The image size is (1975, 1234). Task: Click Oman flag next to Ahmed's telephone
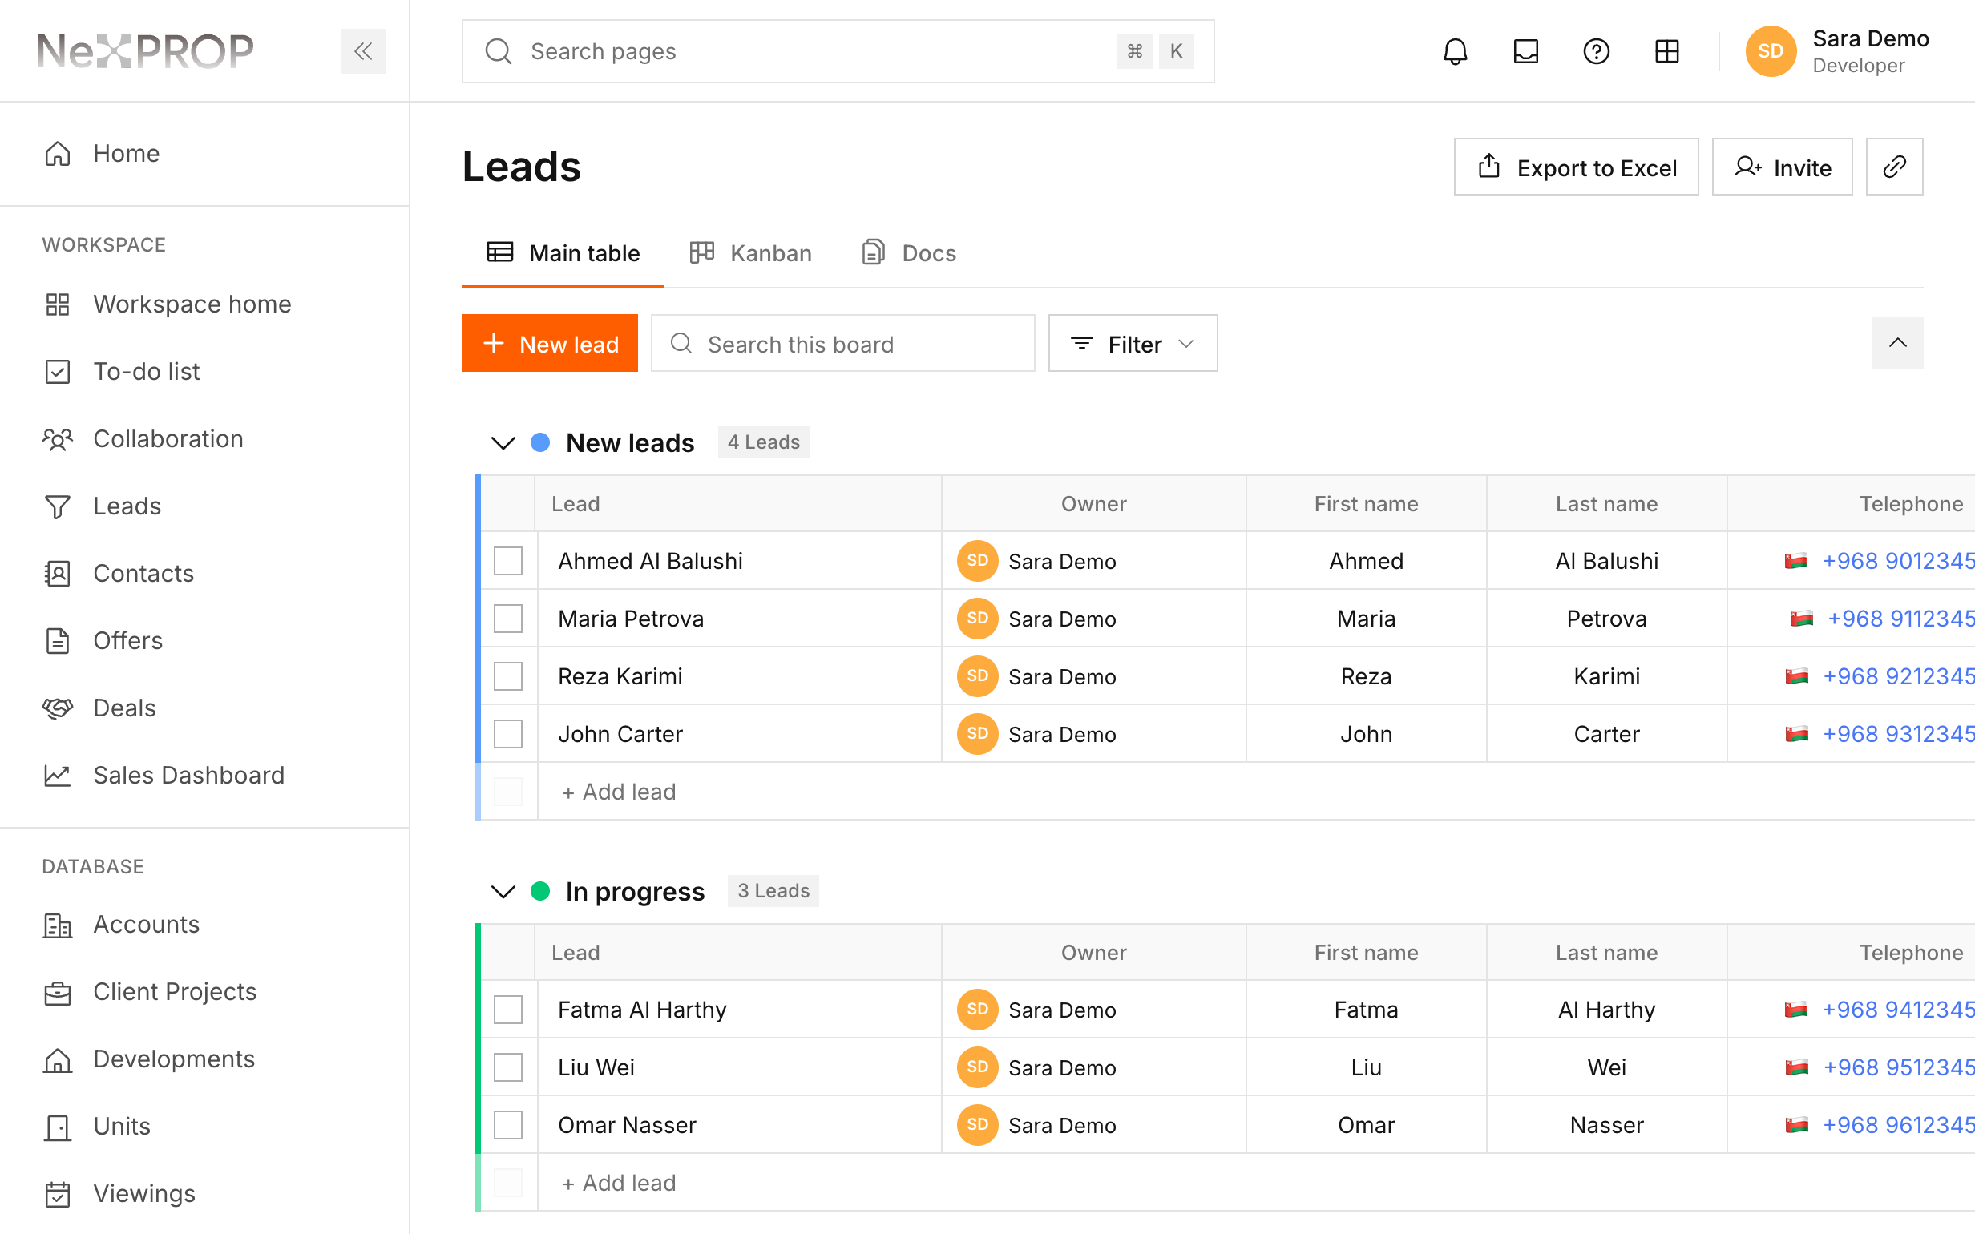[1796, 562]
